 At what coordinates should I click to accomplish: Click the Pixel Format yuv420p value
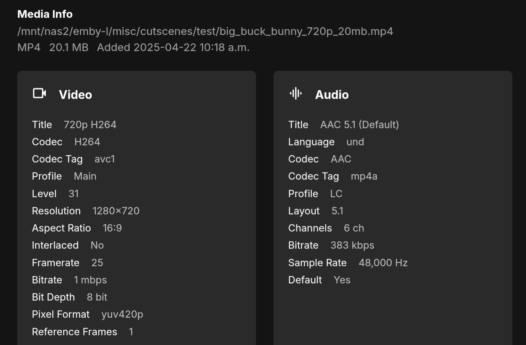pyautogui.click(x=122, y=314)
